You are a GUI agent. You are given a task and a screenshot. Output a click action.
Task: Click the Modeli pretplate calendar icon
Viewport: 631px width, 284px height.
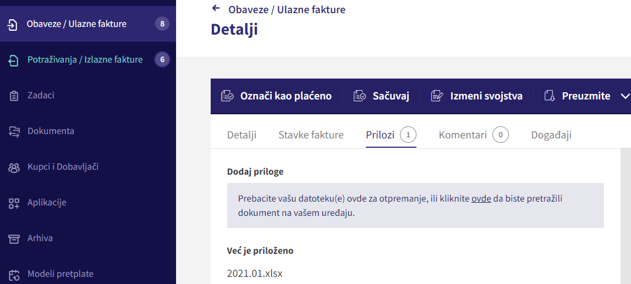(x=14, y=275)
